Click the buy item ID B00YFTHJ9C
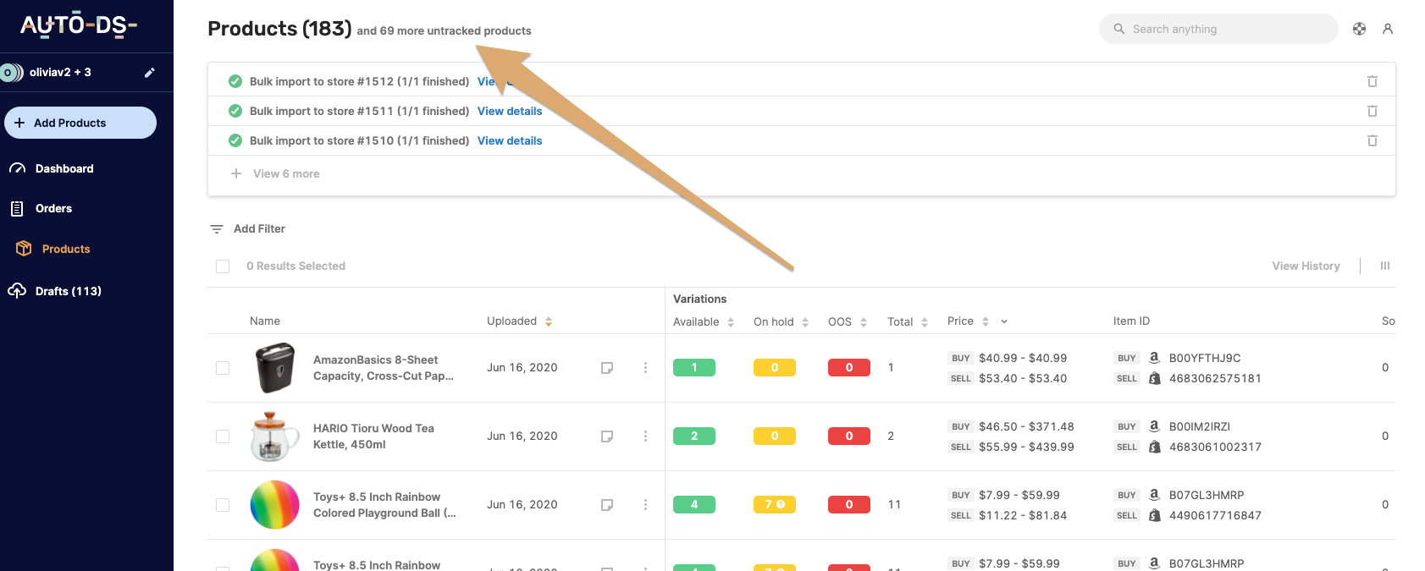 (1205, 358)
